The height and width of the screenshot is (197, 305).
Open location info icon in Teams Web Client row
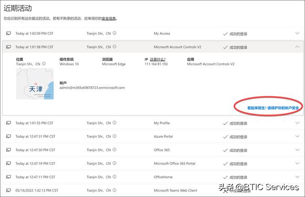pos(114,190)
